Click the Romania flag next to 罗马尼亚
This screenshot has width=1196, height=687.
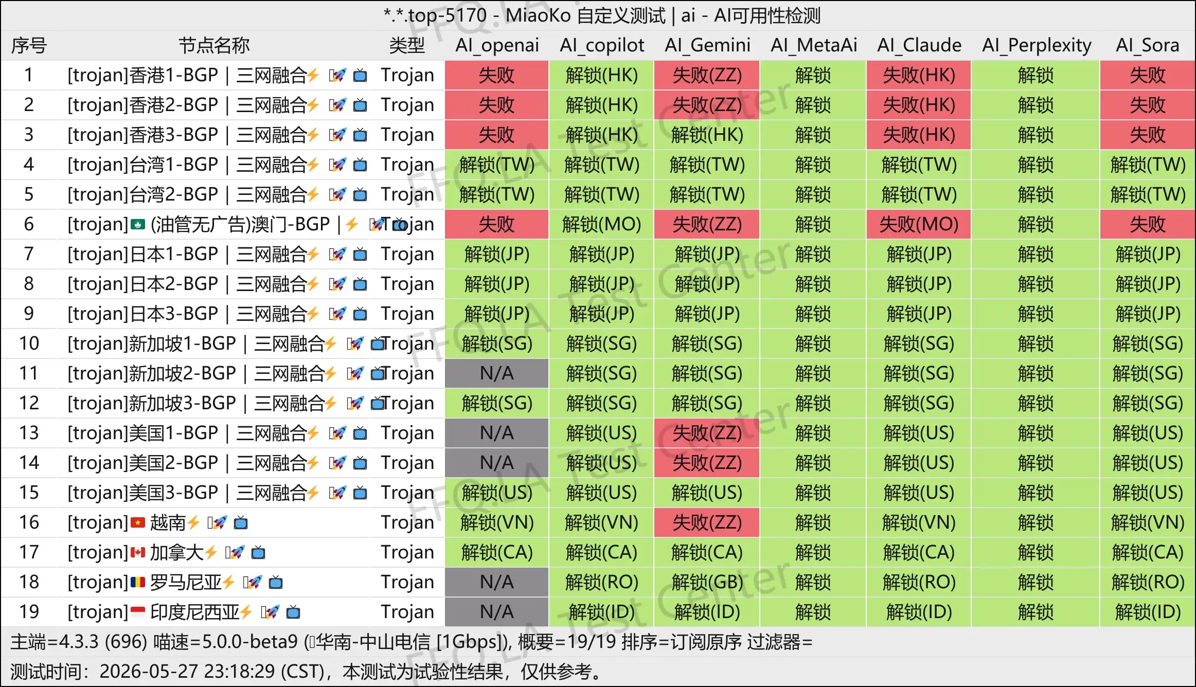click(x=138, y=583)
